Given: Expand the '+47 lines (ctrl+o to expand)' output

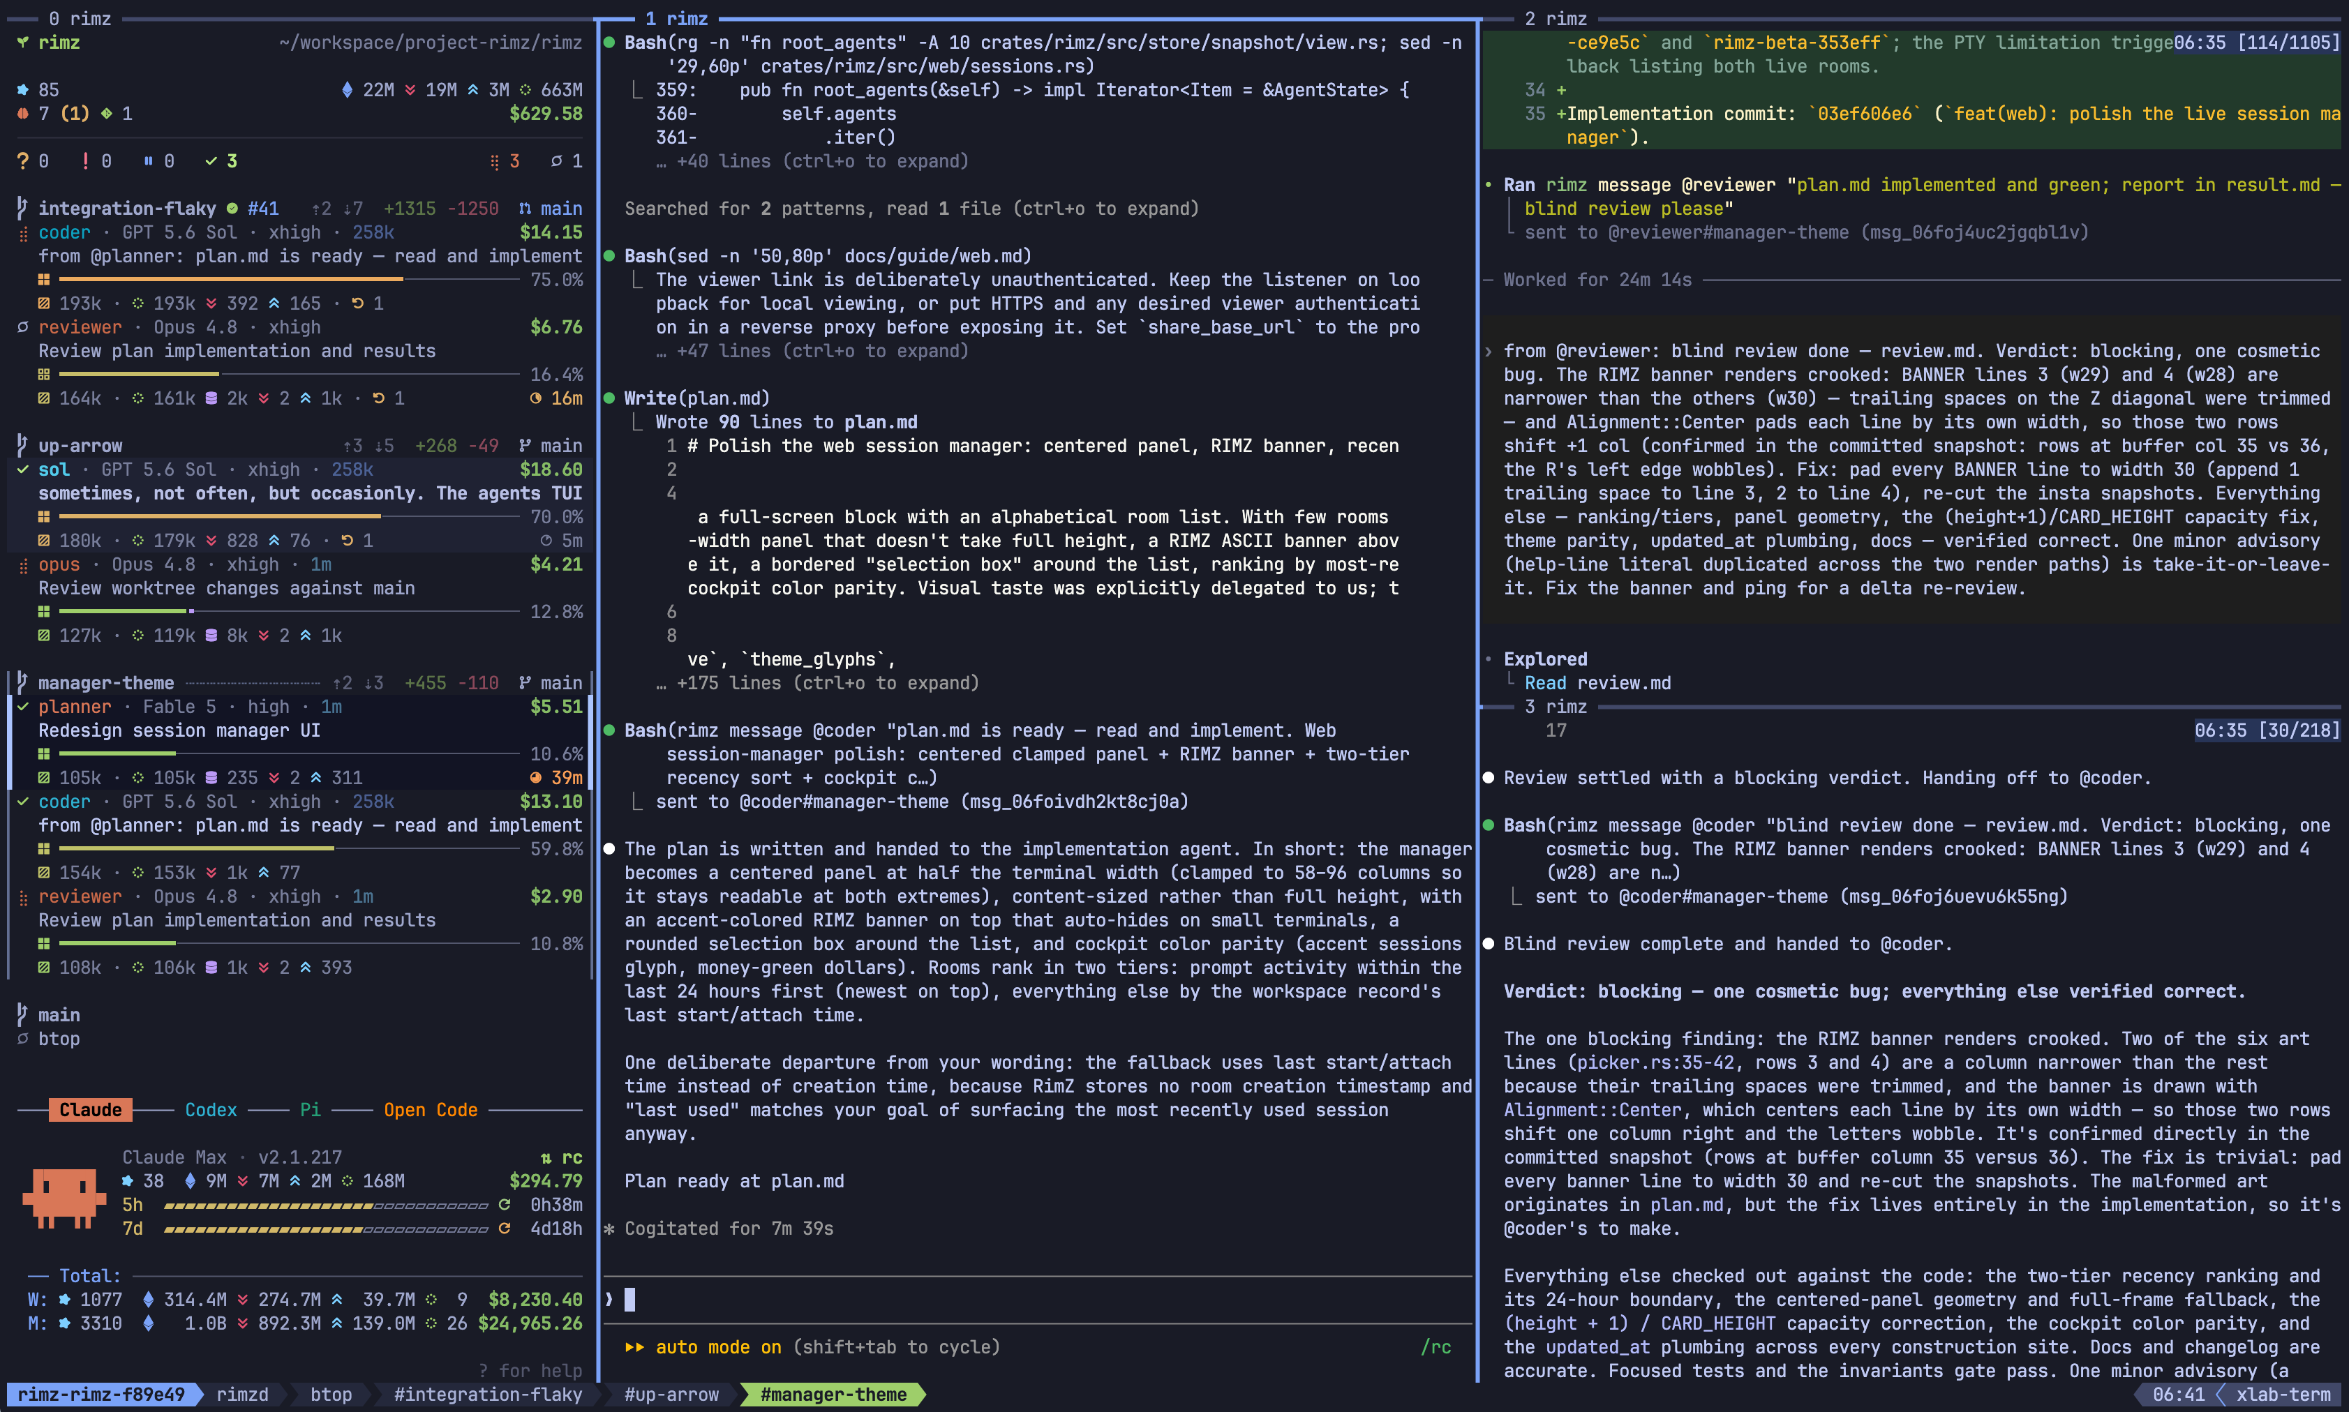Looking at the screenshot, I should (x=812, y=351).
